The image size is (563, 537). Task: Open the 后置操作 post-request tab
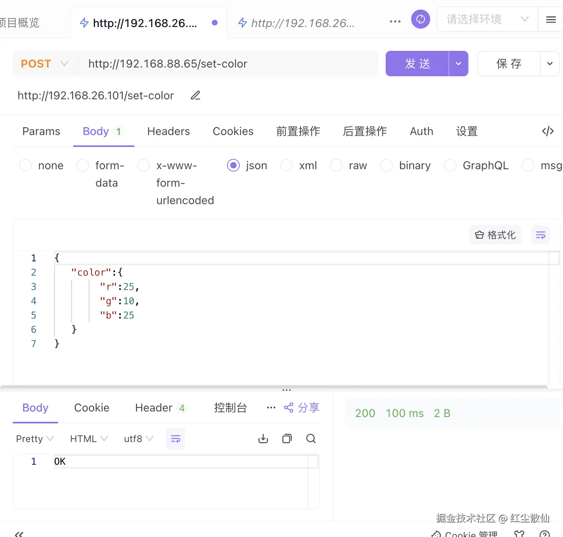click(365, 131)
